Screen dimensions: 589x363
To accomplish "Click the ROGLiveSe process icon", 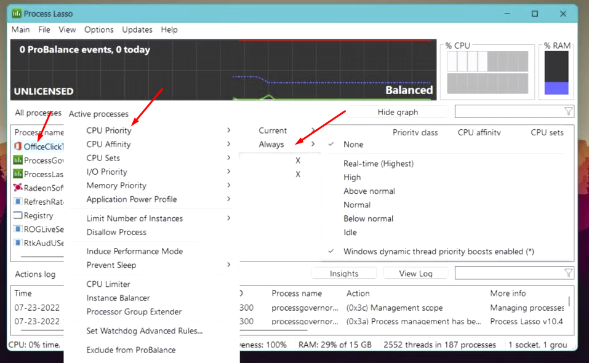I will (18, 229).
